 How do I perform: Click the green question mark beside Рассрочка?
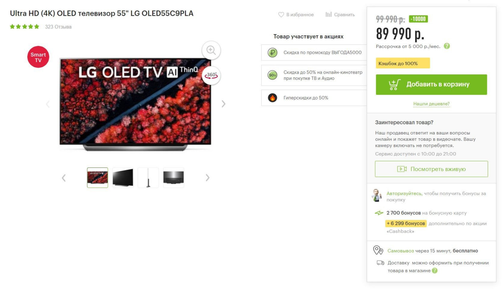pyautogui.click(x=447, y=46)
